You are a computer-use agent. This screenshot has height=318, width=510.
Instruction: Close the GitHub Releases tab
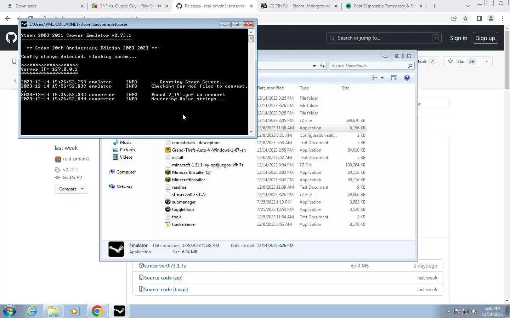[251, 6]
